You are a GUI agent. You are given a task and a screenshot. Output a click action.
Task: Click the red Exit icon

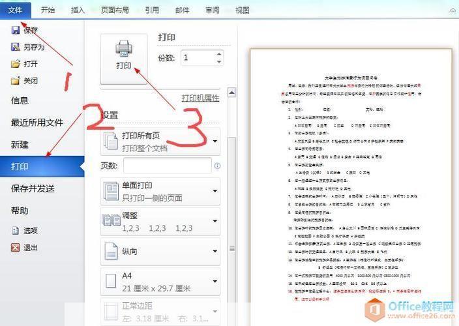[x=16, y=247]
